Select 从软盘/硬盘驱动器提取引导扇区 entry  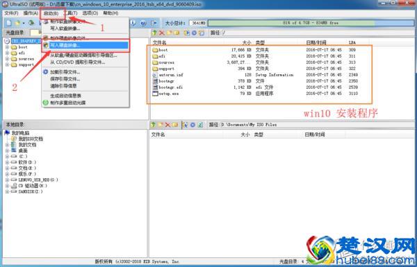click(x=85, y=55)
